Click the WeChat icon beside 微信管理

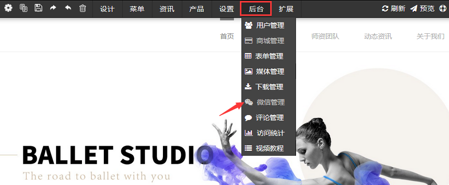coord(249,102)
